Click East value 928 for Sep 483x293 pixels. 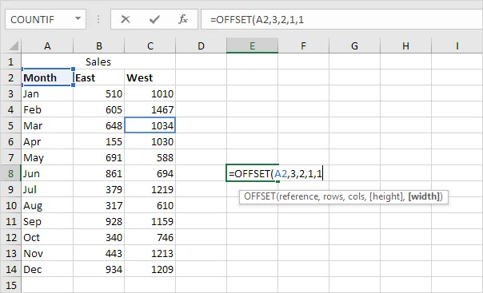click(99, 221)
